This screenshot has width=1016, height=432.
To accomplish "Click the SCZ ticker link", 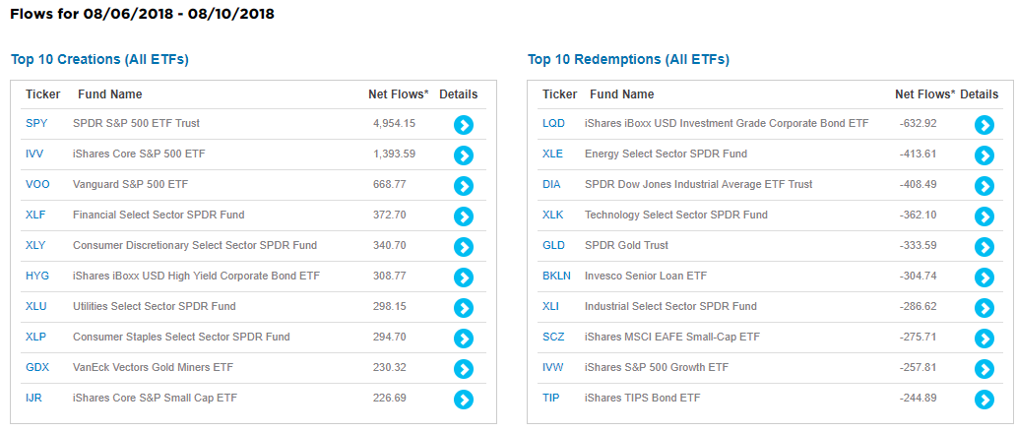I will tap(553, 337).
